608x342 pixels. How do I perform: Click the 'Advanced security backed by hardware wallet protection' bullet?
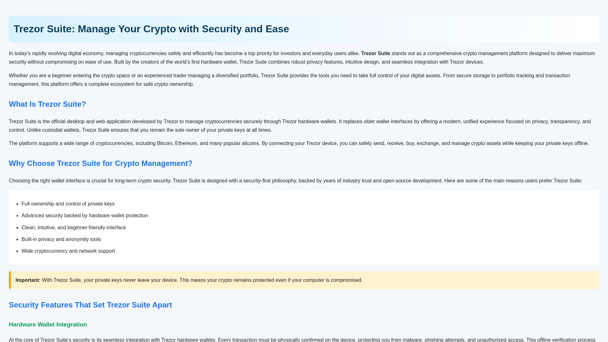(x=85, y=216)
